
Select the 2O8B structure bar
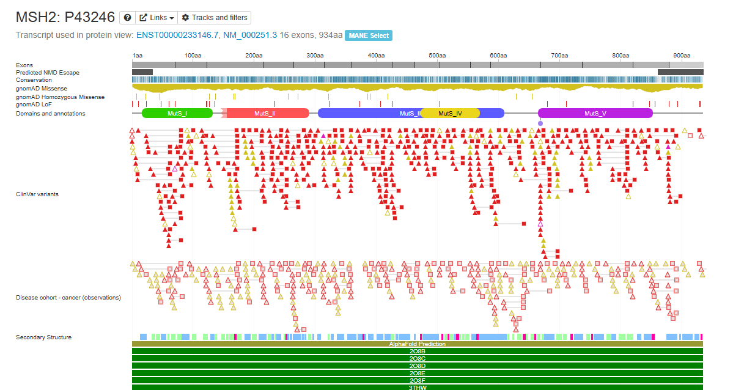(418, 351)
